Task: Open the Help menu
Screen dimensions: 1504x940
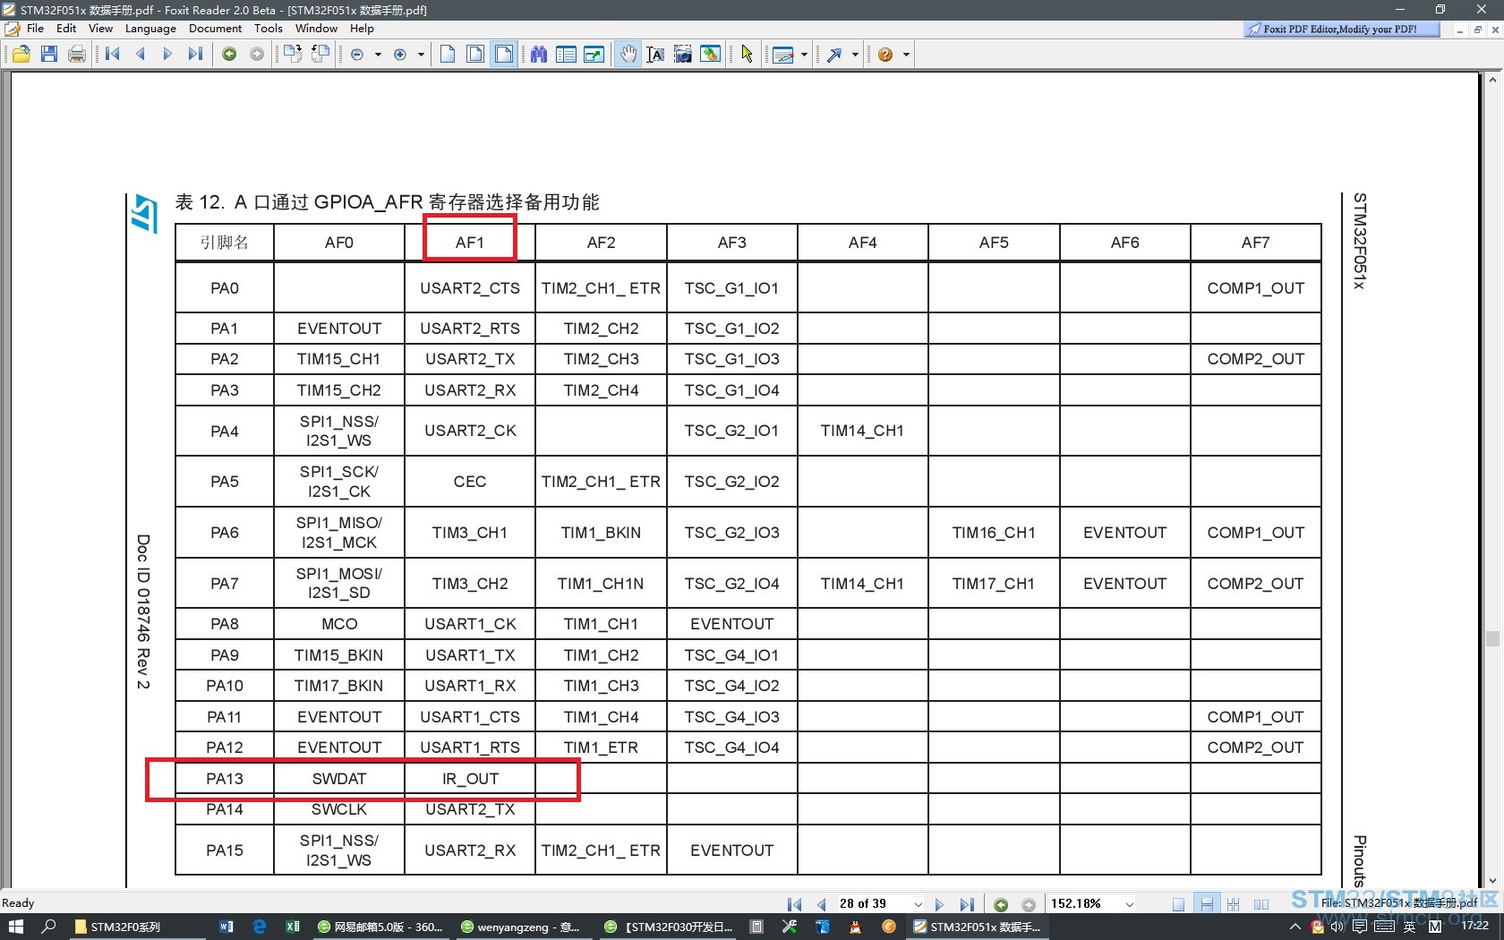Action: [x=362, y=29]
